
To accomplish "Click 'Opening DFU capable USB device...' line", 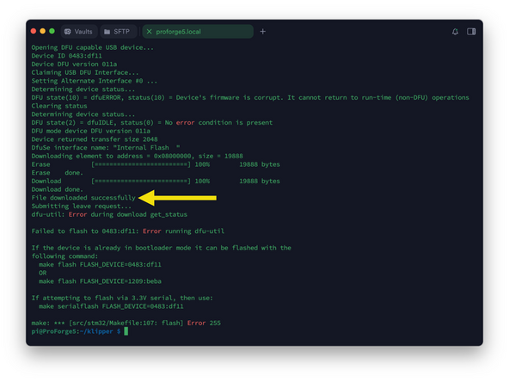I will [x=93, y=47].
